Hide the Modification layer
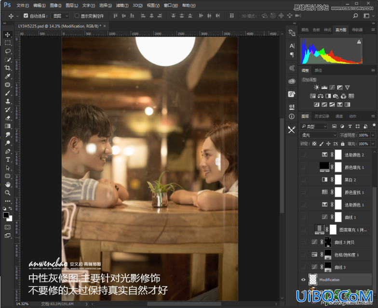 pos(303,280)
